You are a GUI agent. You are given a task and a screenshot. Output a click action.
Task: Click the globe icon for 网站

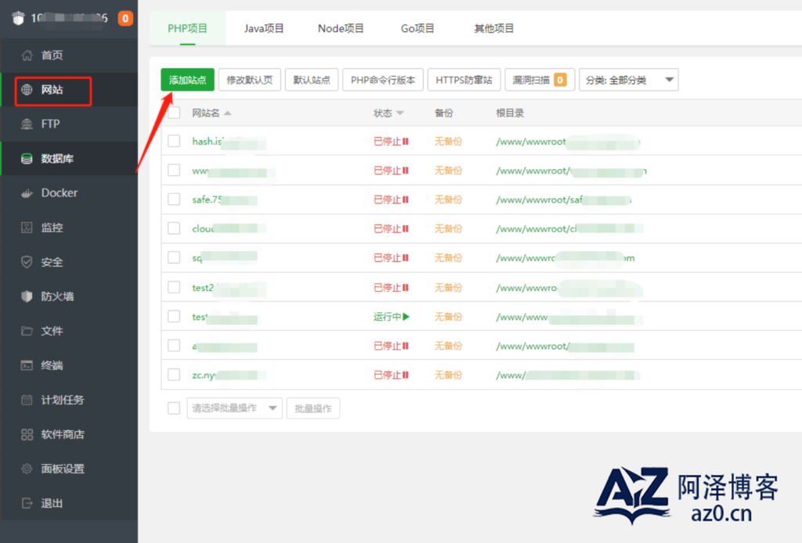tap(27, 90)
